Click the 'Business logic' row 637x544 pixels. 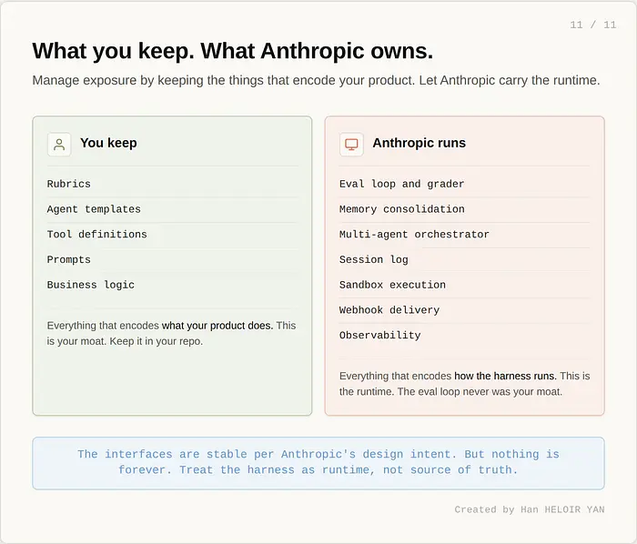[x=173, y=285]
